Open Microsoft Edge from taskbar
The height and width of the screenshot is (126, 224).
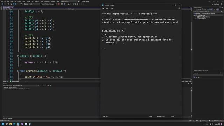(14, 124)
